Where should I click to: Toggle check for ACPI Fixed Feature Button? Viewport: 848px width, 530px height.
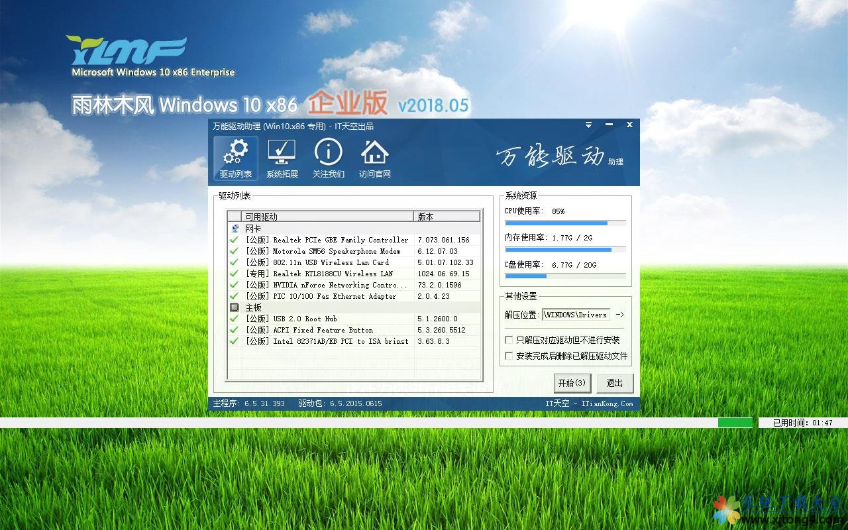tap(234, 330)
